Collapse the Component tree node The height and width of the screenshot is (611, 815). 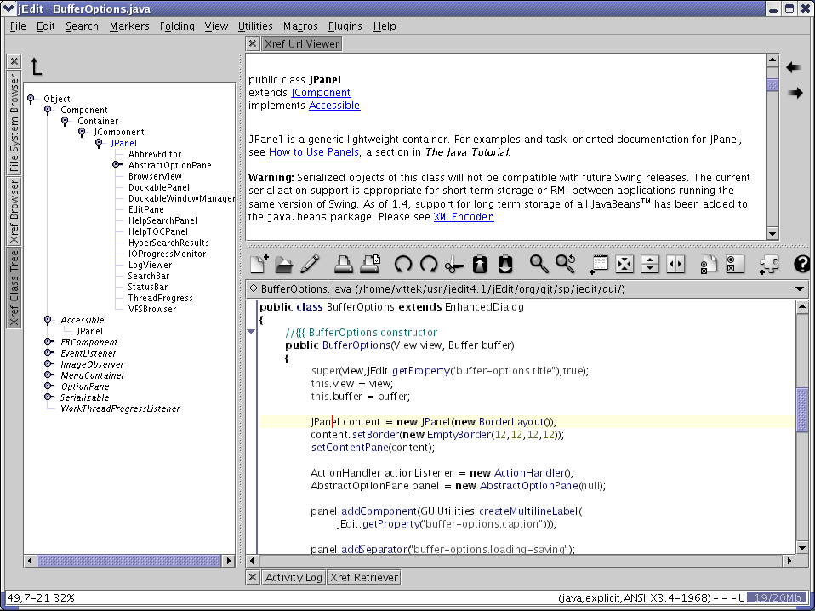click(x=48, y=110)
